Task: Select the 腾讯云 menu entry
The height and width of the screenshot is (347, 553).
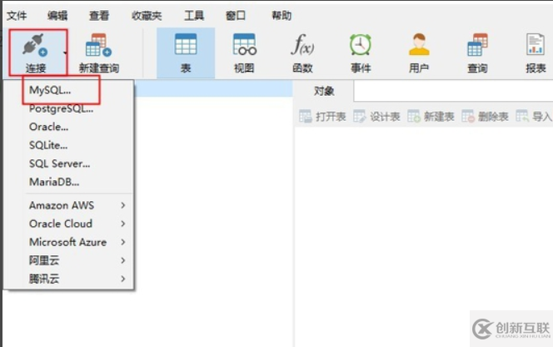Action: point(44,279)
